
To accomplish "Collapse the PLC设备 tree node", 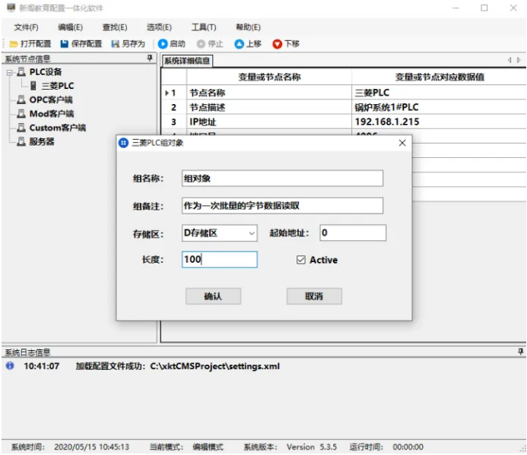I will coord(9,72).
